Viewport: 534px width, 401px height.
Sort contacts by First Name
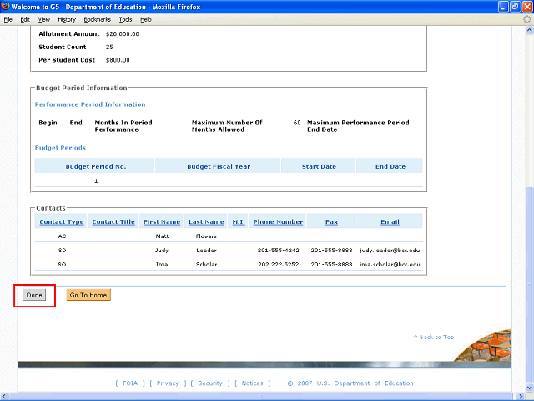click(x=161, y=221)
